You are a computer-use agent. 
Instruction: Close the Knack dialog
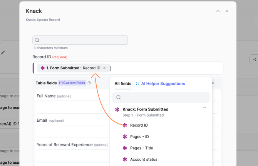pyautogui.click(x=227, y=11)
